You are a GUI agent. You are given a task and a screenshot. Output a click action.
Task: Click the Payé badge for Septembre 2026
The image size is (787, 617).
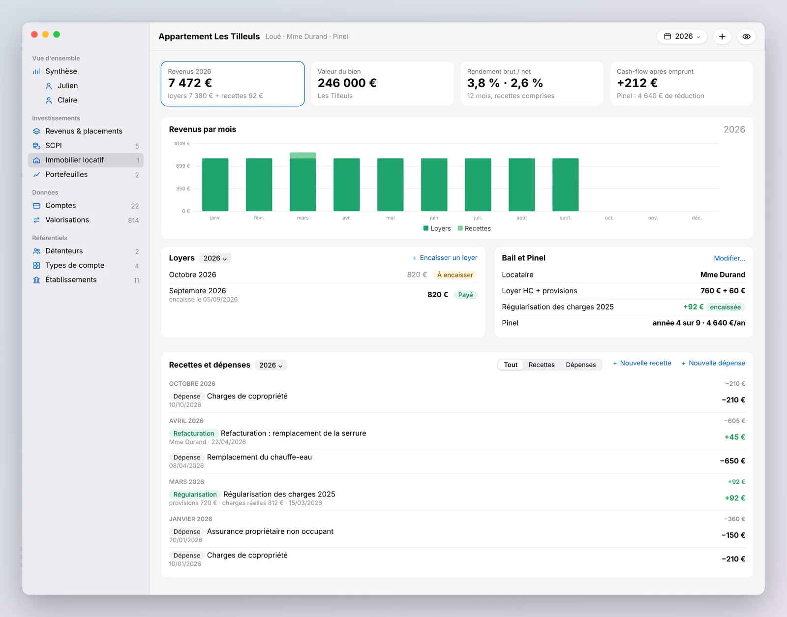click(x=465, y=295)
